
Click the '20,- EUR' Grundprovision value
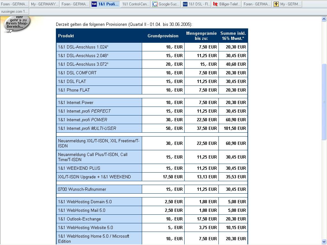pyautogui.click(x=174, y=64)
